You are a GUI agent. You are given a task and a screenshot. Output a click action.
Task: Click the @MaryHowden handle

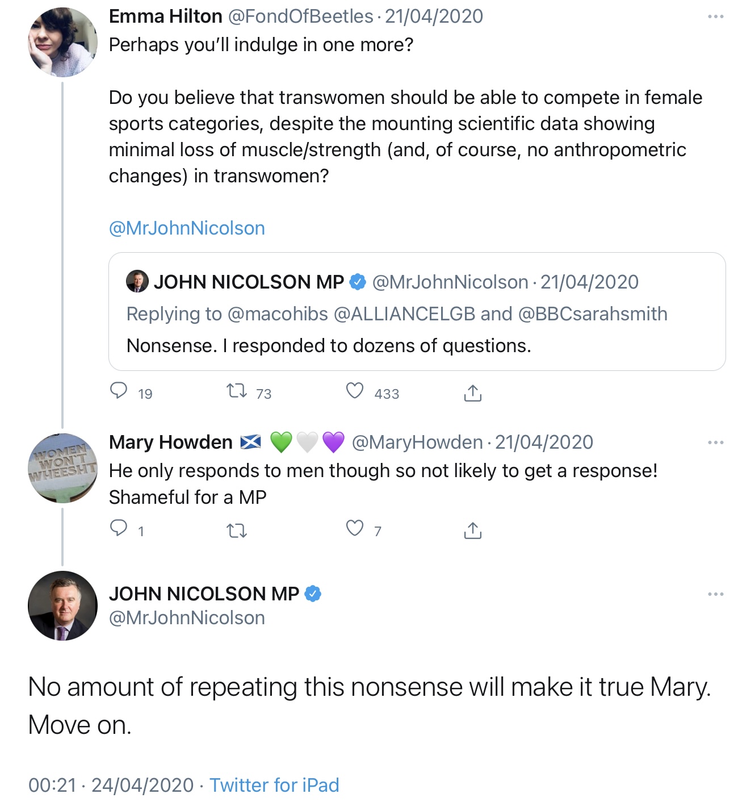417,442
